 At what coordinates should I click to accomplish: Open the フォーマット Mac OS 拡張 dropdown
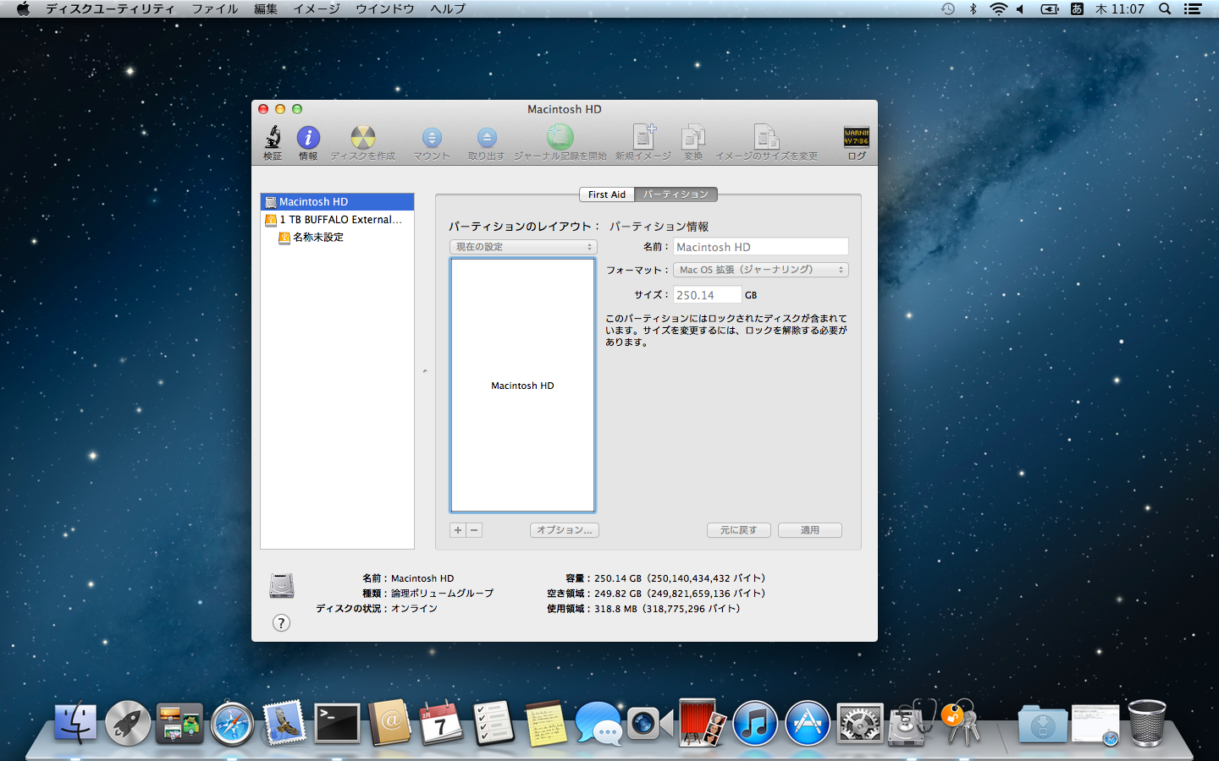[760, 270]
